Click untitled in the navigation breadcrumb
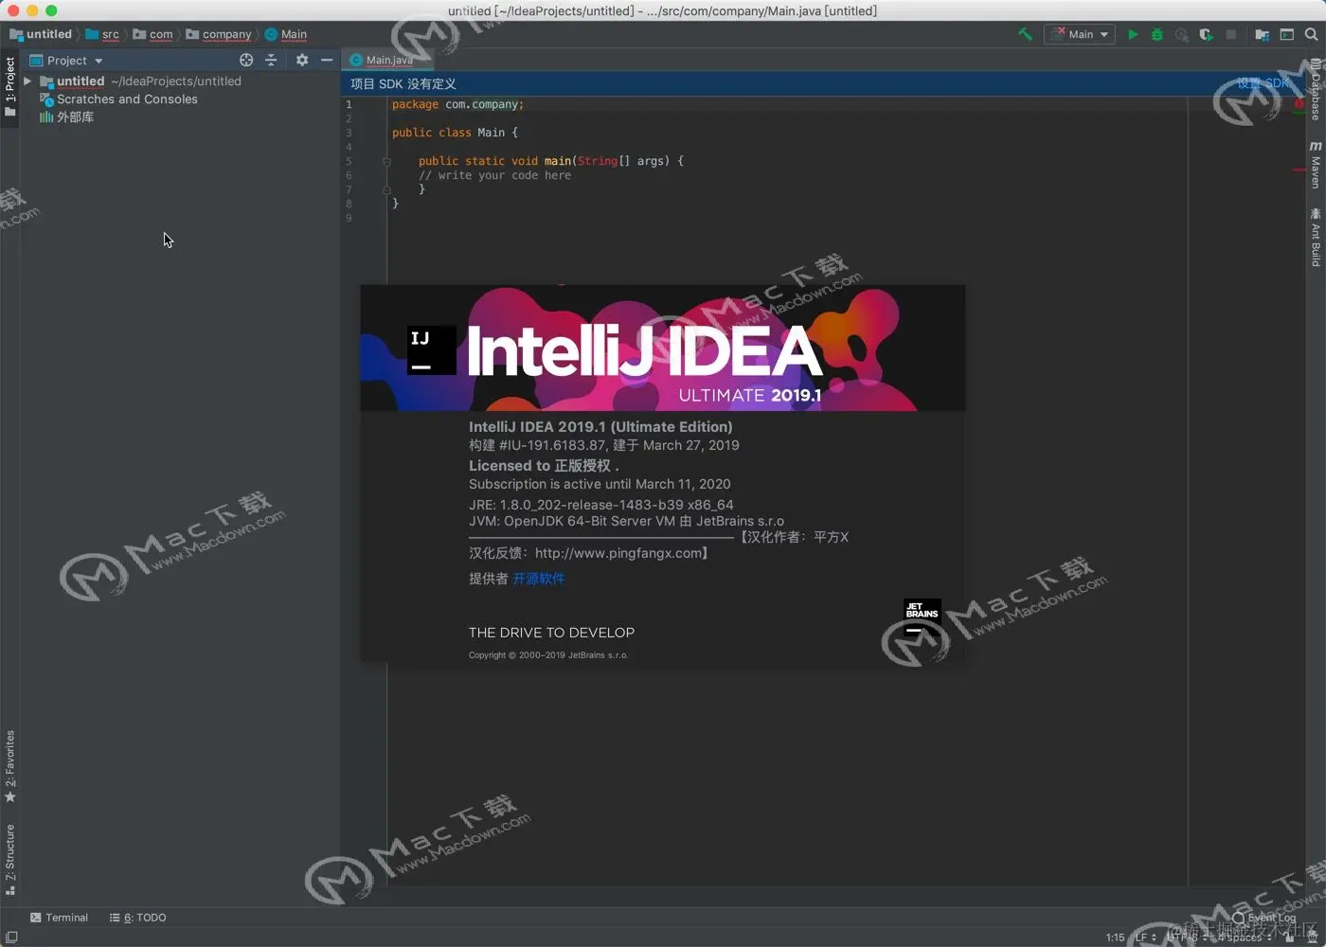Image resolution: width=1326 pixels, height=947 pixels. (41, 34)
